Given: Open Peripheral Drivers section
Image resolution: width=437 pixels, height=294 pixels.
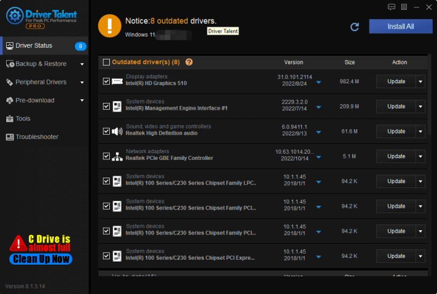Looking at the screenshot, I should click(x=45, y=82).
